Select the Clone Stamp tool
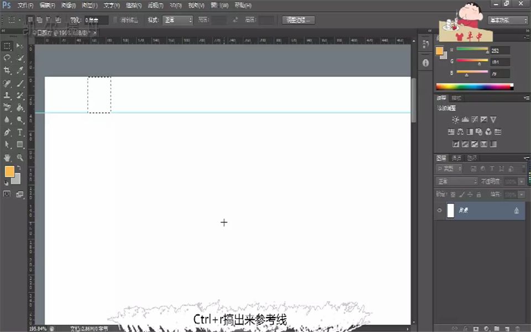 [x=8, y=95]
